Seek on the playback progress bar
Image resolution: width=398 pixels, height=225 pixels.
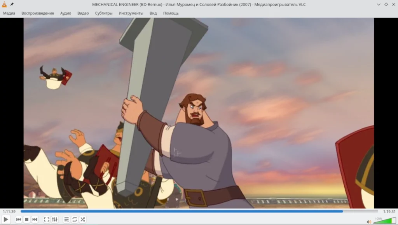tap(199, 211)
